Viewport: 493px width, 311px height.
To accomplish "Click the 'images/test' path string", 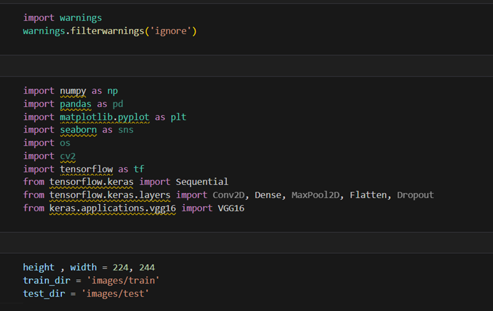I will point(114,293).
